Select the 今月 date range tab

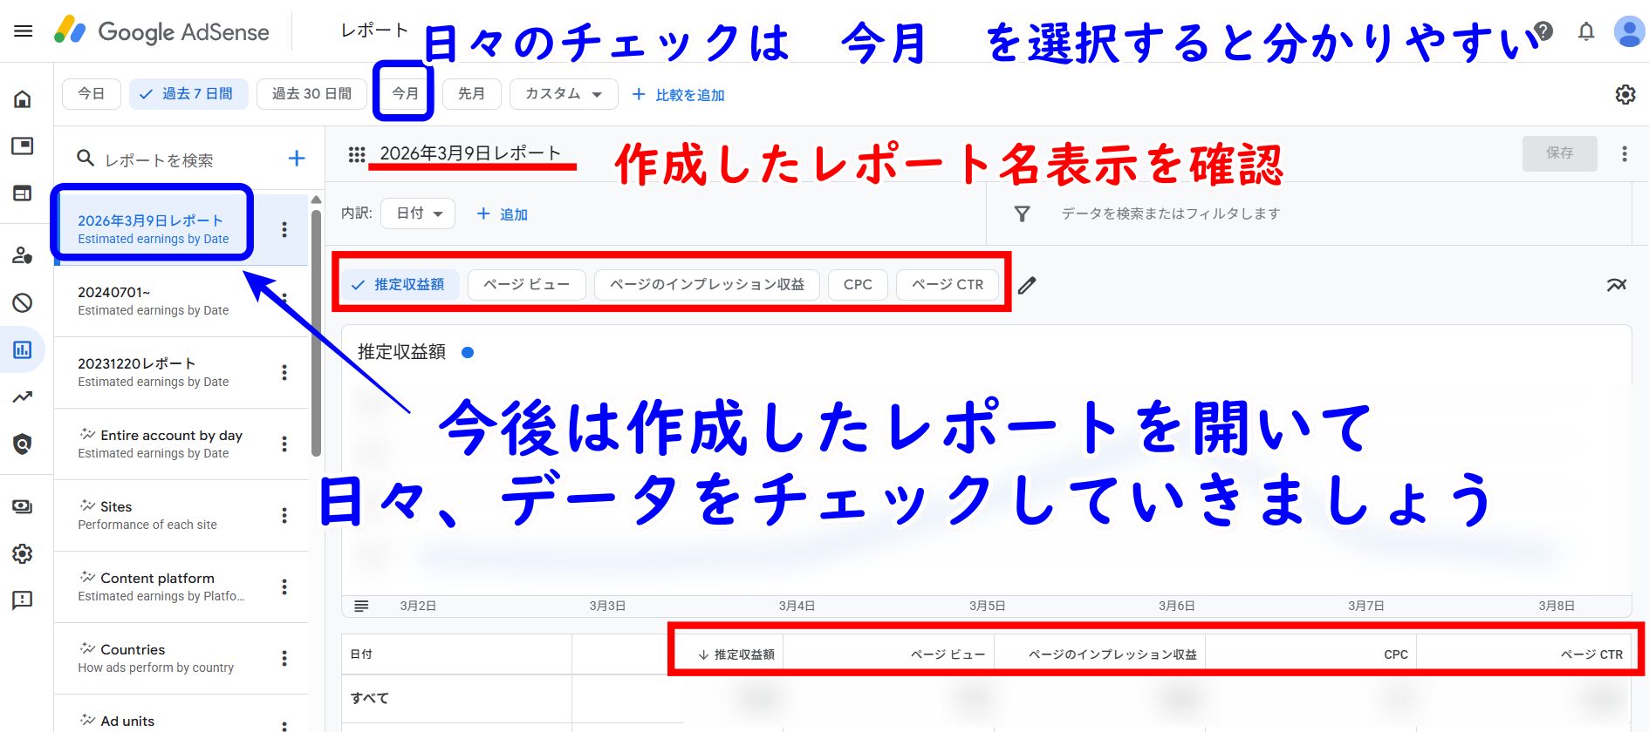click(x=404, y=93)
